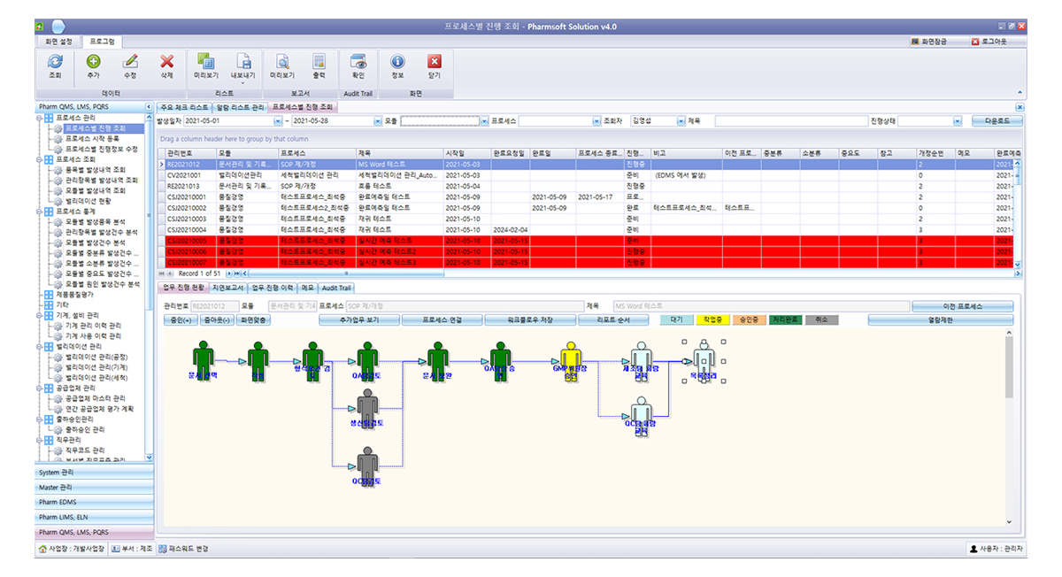Open the 모듈 filter dropdown
The height and width of the screenshot is (577, 1062).
tap(484, 120)
